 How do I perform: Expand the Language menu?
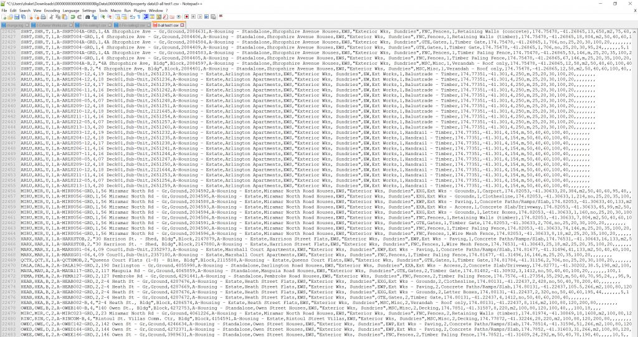pos(71,11)
